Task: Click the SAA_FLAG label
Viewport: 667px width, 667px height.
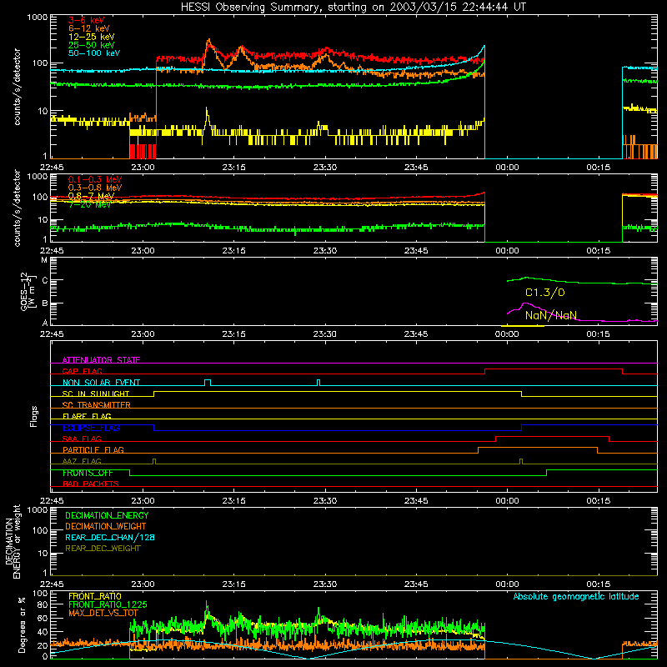Action: click(82, 439)
